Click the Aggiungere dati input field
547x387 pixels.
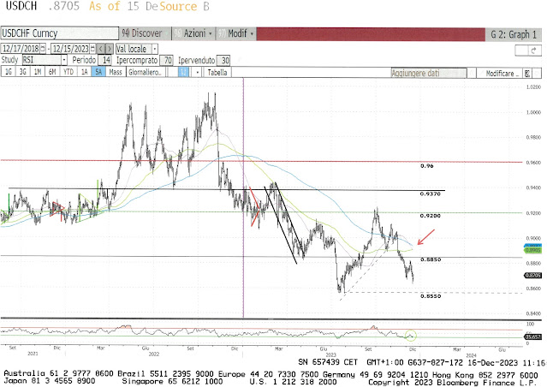(428, 74)
